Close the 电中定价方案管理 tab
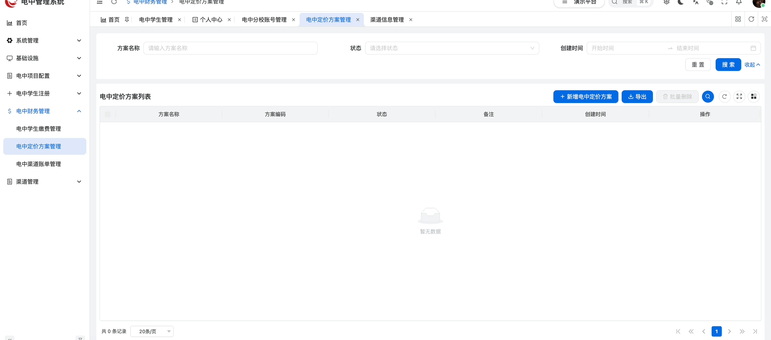 [358, 20]
